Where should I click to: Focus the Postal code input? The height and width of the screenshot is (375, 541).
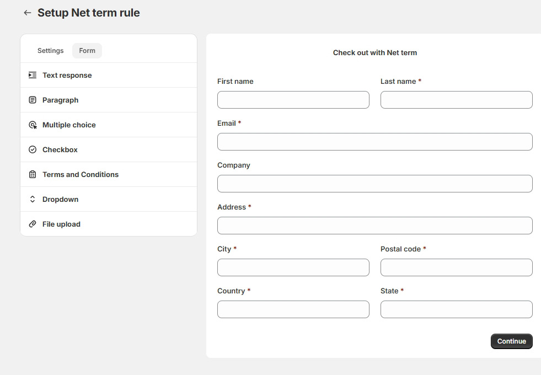coord(457,267)
